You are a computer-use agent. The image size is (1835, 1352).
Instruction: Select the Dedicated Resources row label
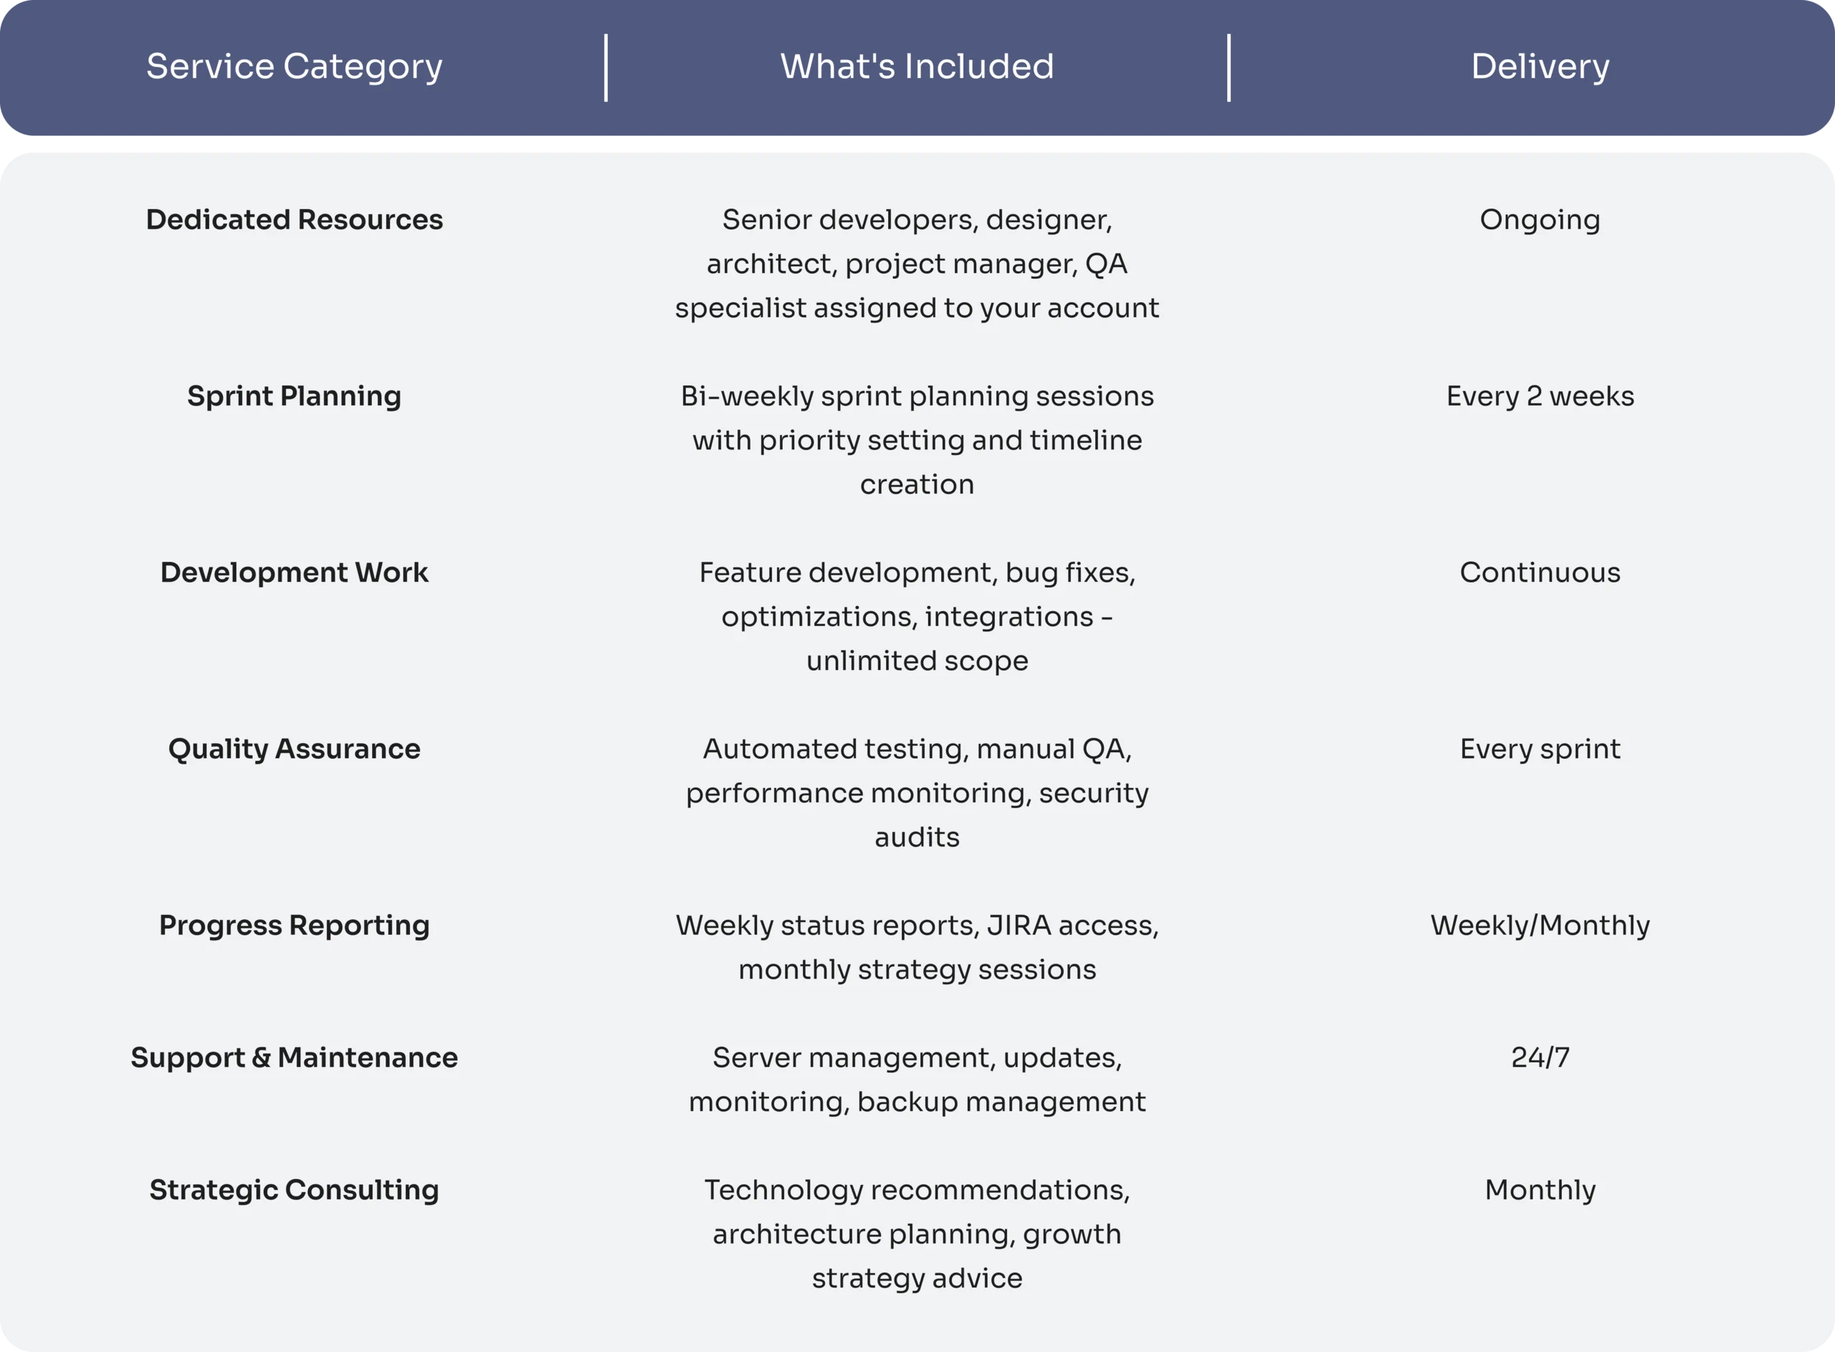[x=294, y=219]
